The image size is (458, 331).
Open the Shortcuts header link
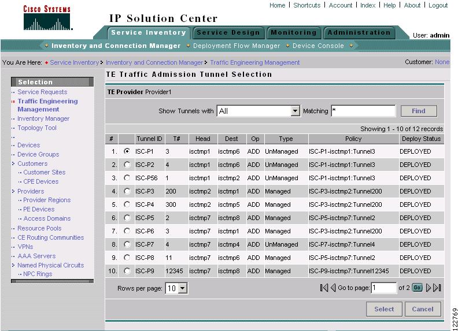tap(306, 5)
